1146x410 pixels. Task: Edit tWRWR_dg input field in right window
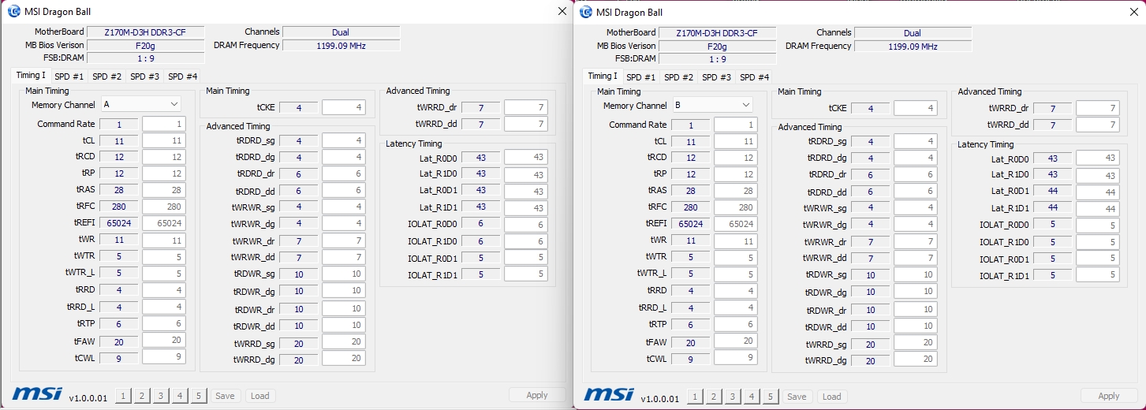point(916,225)
